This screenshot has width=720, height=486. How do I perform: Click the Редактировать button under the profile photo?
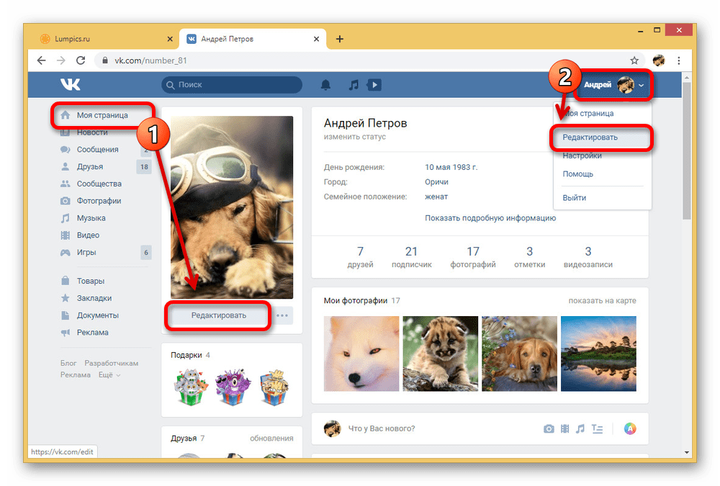[217, 315]
